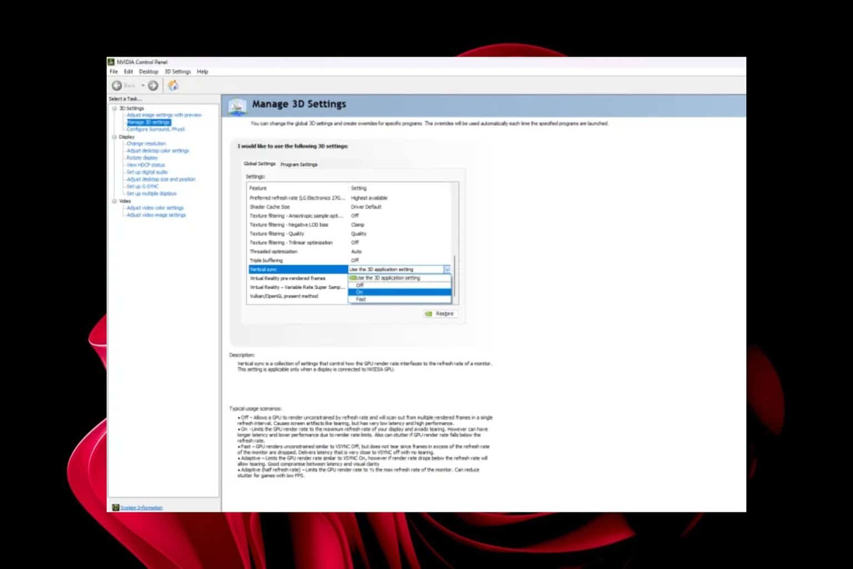Choose 'Use the 3D application setting' option
This screenshot has width=853, height=569.
[x=399, y=278]
